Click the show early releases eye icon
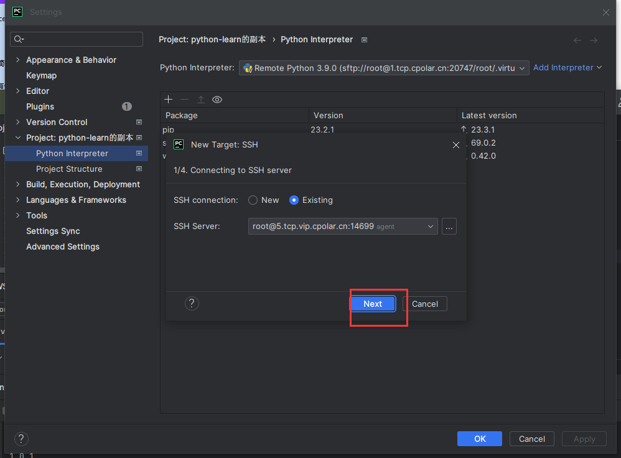Screen dimensions: 621x458 click(217, 100)
